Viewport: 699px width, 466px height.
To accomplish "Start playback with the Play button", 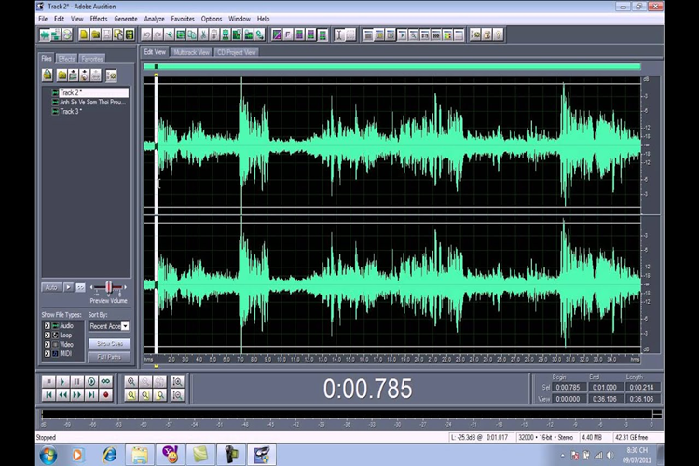I will click(62, 382).
